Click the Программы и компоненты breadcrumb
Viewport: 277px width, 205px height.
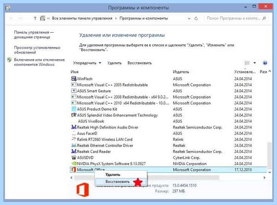[144, 18]
